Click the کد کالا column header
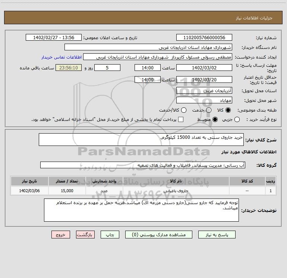The width and height of the screenshot is (287, 278). tap(247, 181)
